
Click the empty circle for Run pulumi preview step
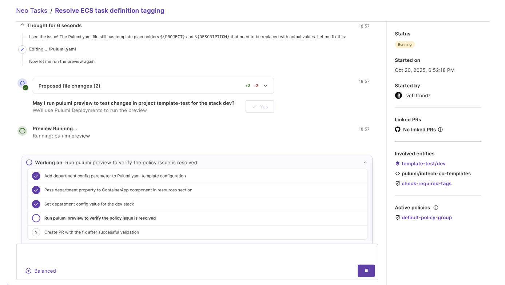(36, 218)
